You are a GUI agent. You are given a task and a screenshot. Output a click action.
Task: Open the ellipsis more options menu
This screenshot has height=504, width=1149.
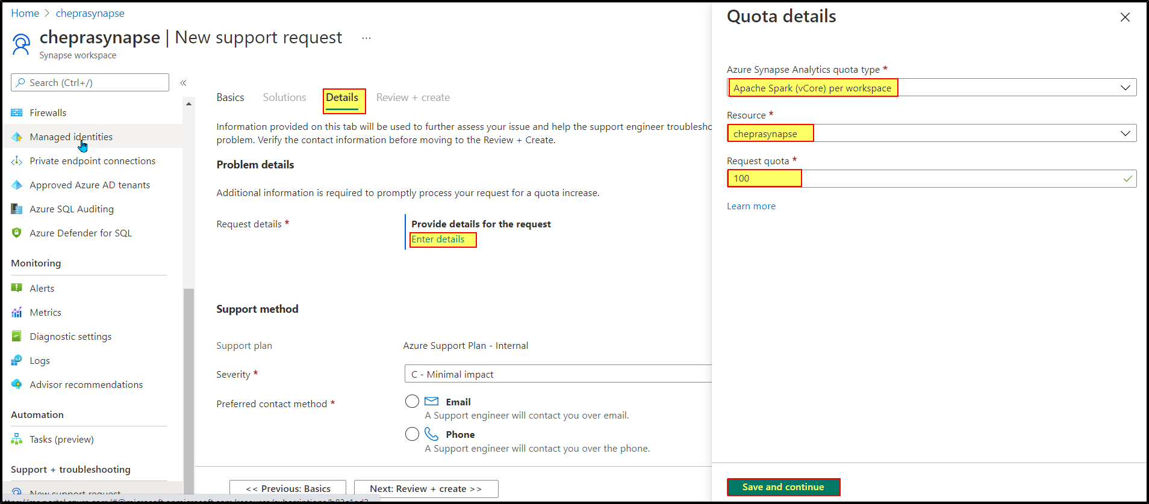(x=366, y=38)
